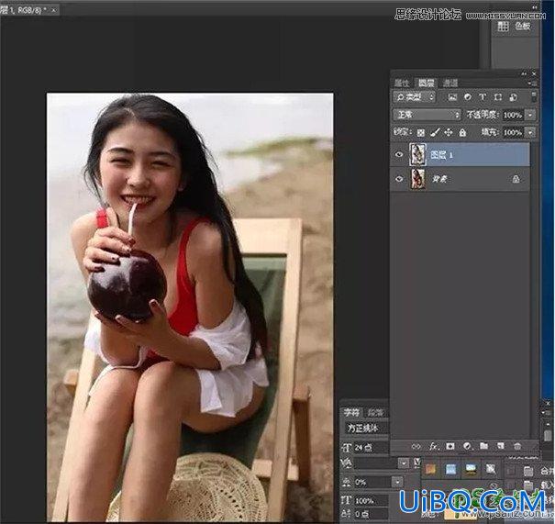Filter layers by smart objects icon
Screen dimensions: 555x524
tap(513, 97)
